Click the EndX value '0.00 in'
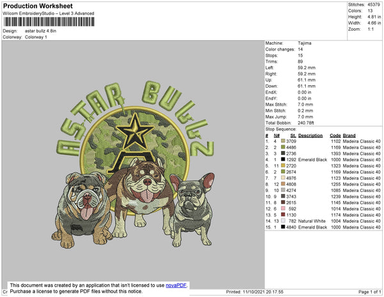This screenshot has height=297, width=384. [x=305, y=92]
